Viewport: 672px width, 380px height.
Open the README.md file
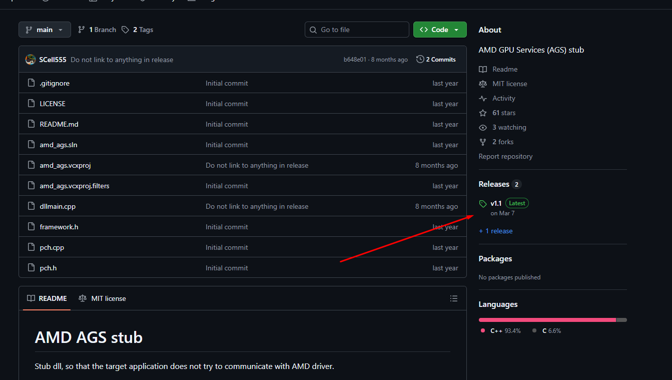point(59,124)
